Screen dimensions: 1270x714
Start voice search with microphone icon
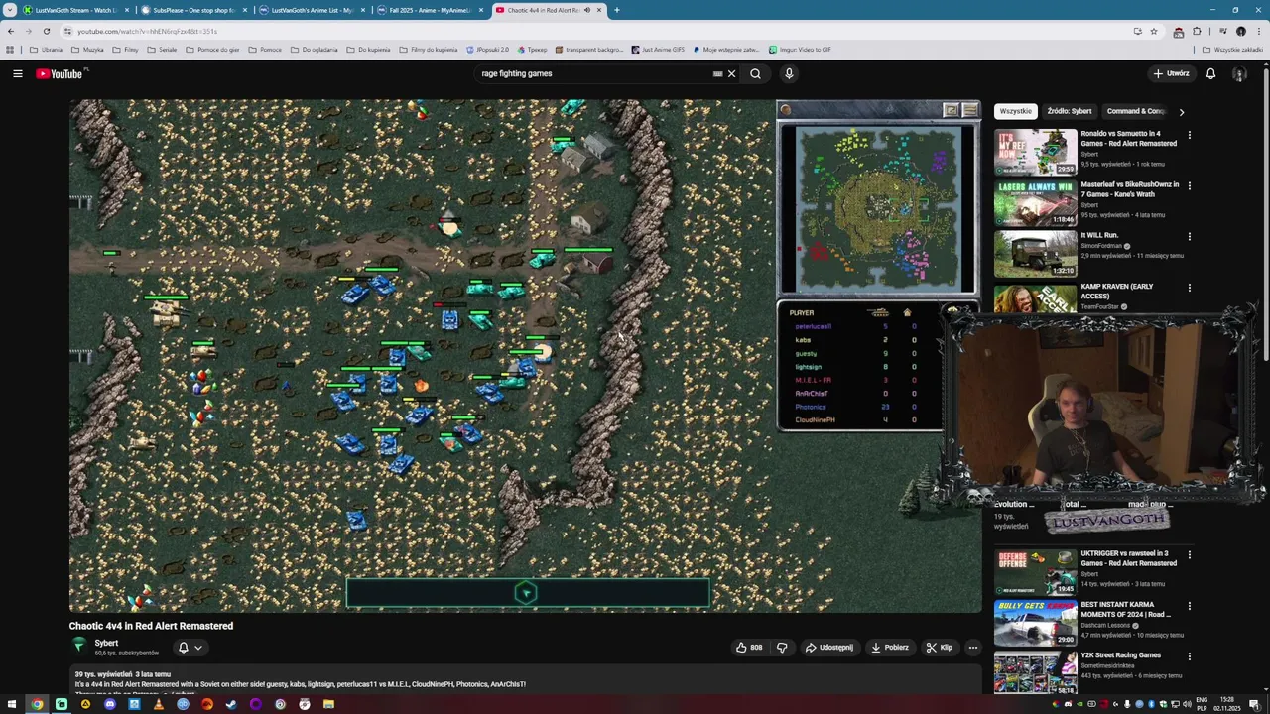coord(789,73)
